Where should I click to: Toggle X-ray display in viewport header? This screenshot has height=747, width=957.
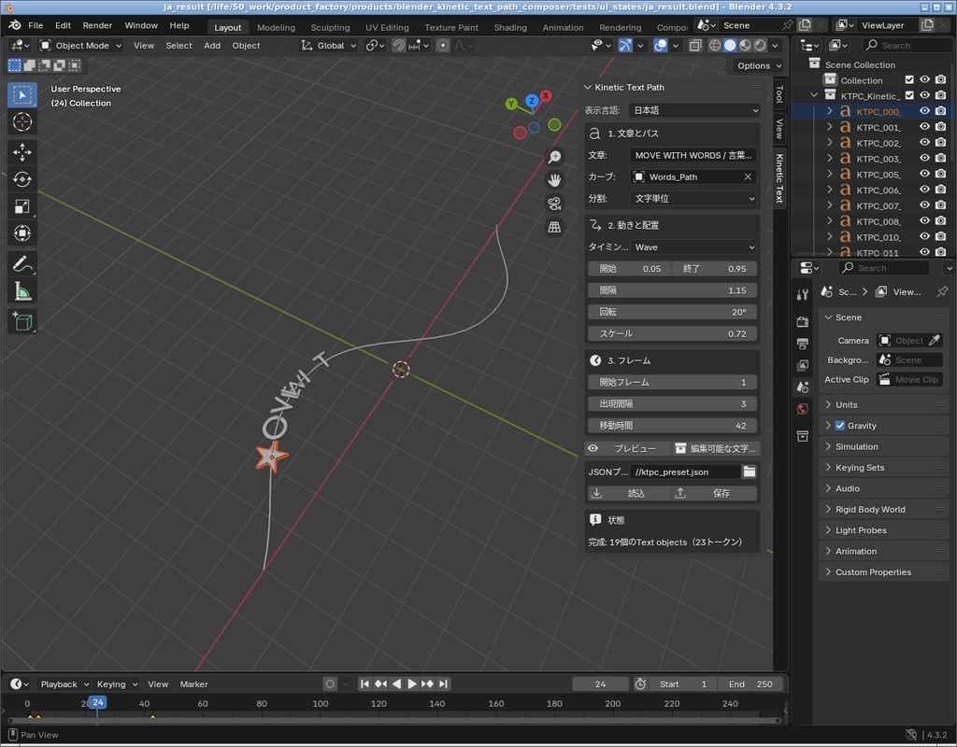point(695,45)
